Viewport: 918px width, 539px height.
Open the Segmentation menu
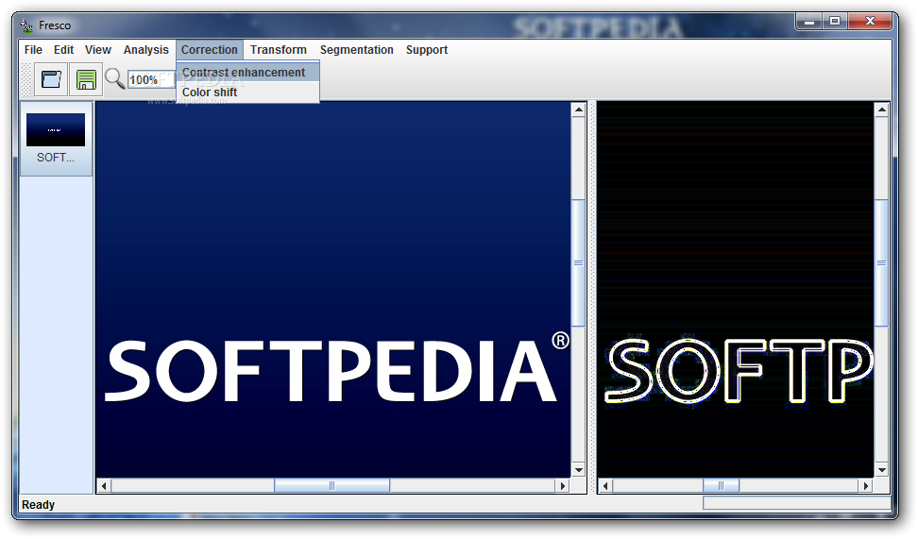click(x=357, y=50)
